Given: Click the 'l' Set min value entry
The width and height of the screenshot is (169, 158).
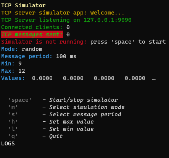Looking at the screenshot, I should click(x=51, y=129).
